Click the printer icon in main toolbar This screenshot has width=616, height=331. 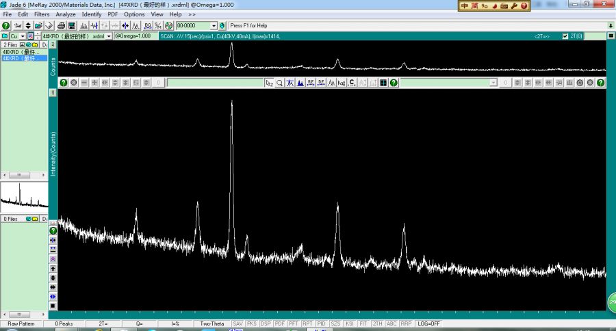[61, 25]
